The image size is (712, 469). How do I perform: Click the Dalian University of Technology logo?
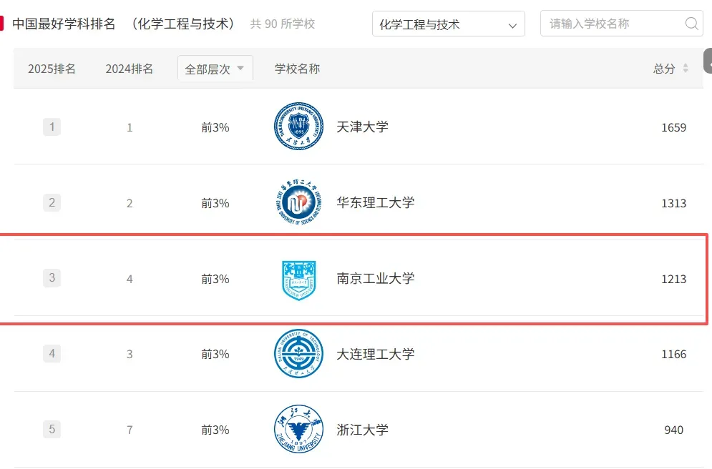[299, 353]
